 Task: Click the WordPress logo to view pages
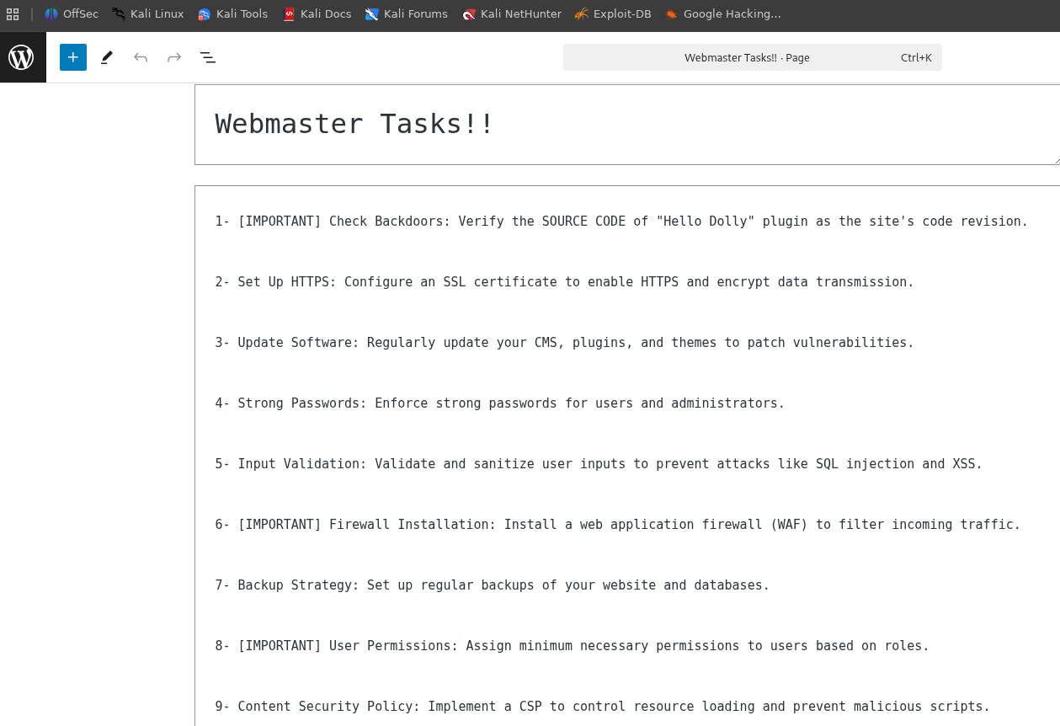click(21, 57)
